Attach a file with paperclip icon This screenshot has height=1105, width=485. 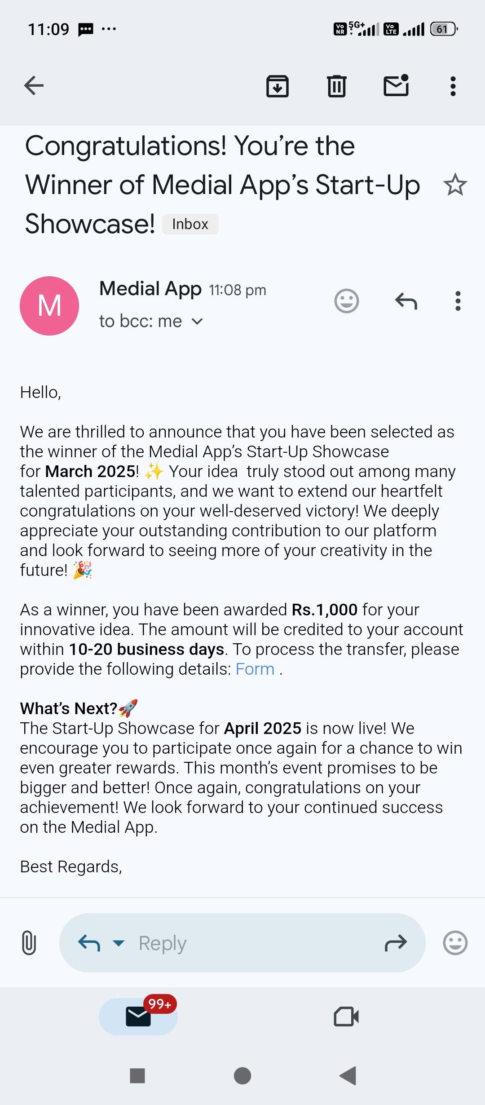pyautogui.click(x=29, y=942)
